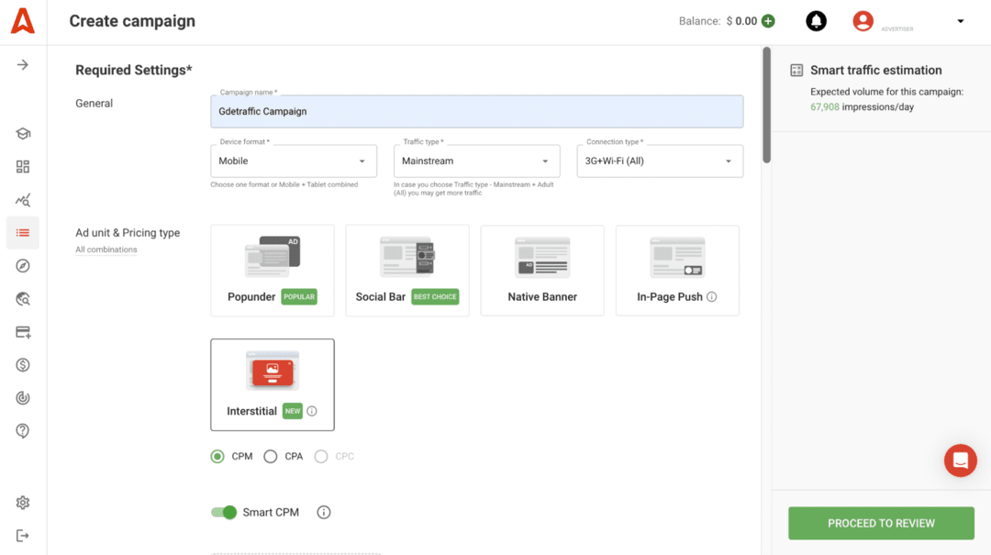The image size is (991, 555).
Task: Click the graduation cap icon in sidebar
Action: pos(23,134)
